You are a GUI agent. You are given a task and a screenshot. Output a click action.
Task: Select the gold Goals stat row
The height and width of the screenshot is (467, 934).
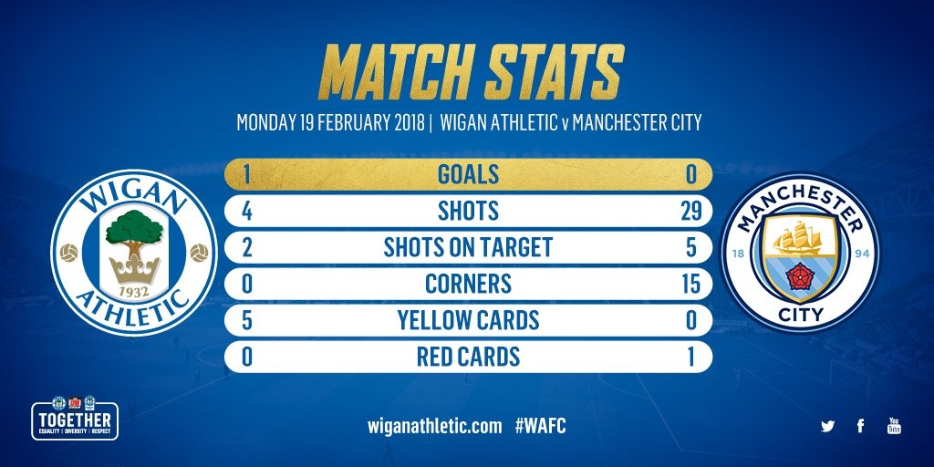tap(468, 175)
